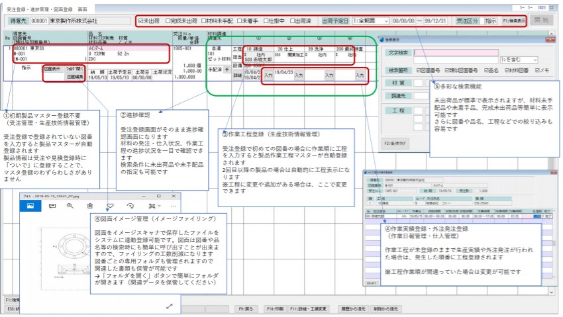Viewport: 563px width, 317px height.
Task: Click the 受注区分 label
Action: coord(468,21)
